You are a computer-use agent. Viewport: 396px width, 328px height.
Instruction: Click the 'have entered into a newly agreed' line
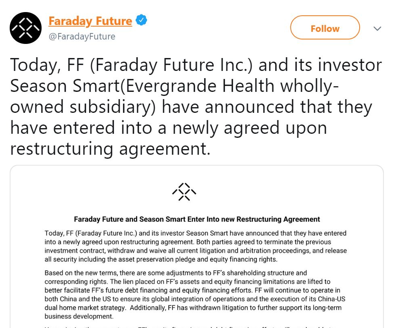168,128
